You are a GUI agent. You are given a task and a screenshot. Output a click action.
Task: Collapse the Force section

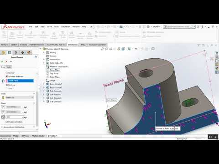34,103
